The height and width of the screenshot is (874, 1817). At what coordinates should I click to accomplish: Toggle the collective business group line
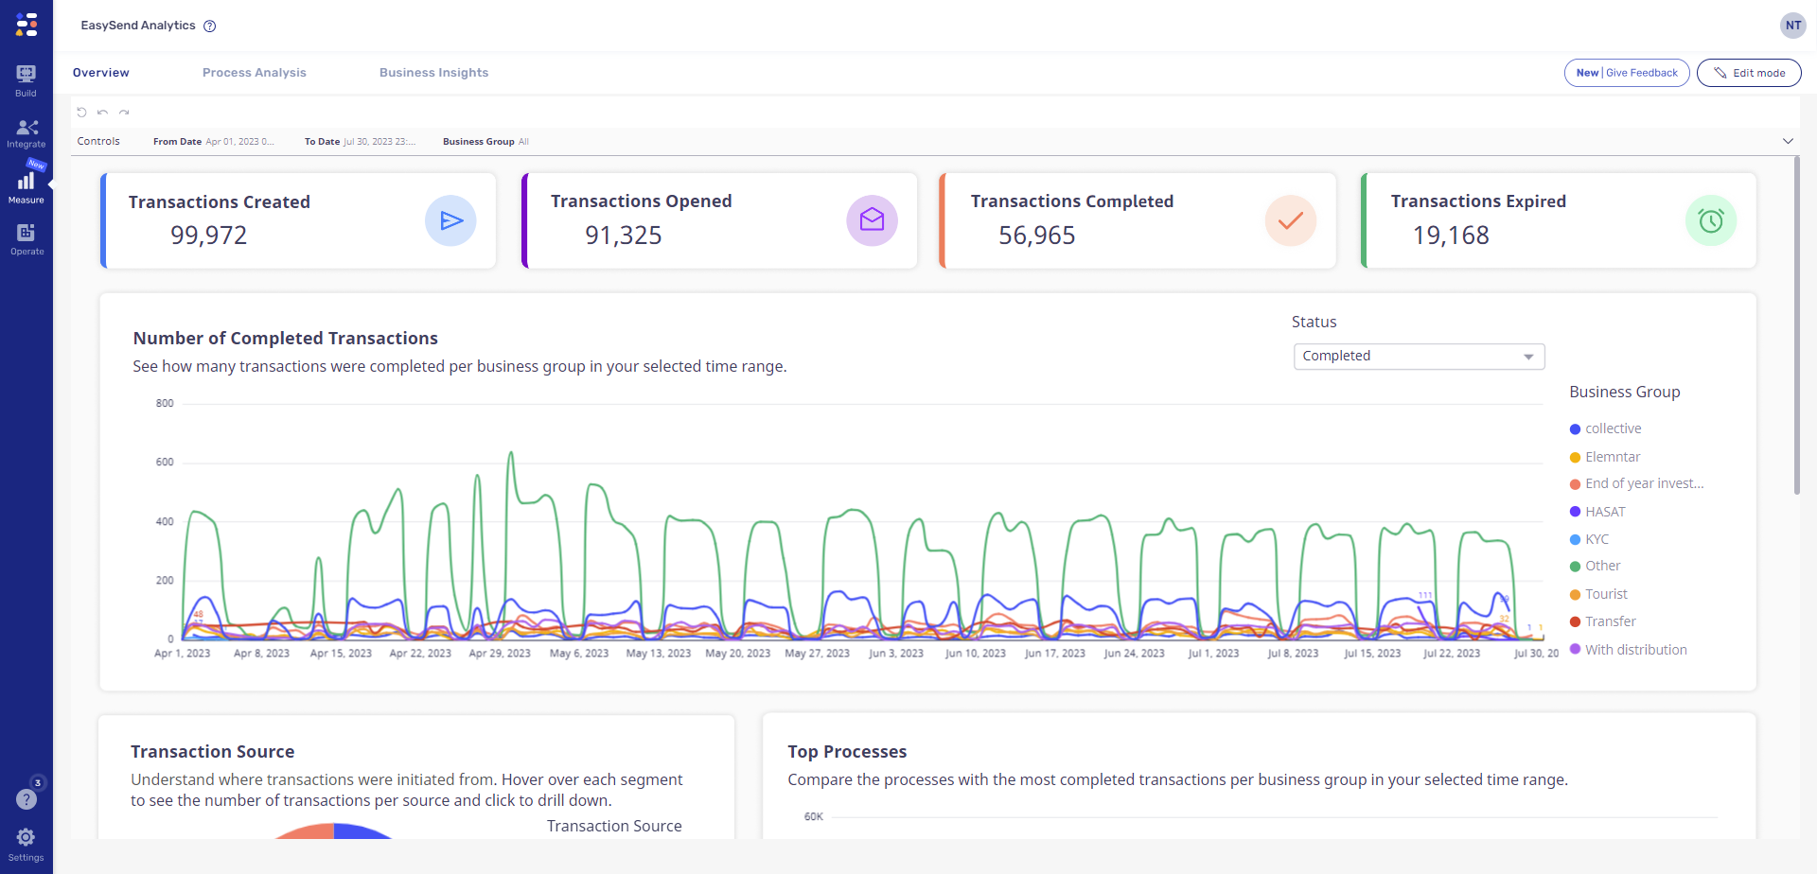click(1613, 428)
